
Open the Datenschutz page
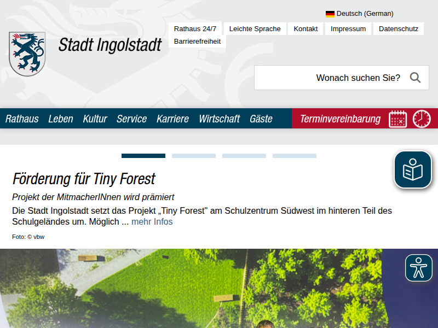click(x=398, y=28)
